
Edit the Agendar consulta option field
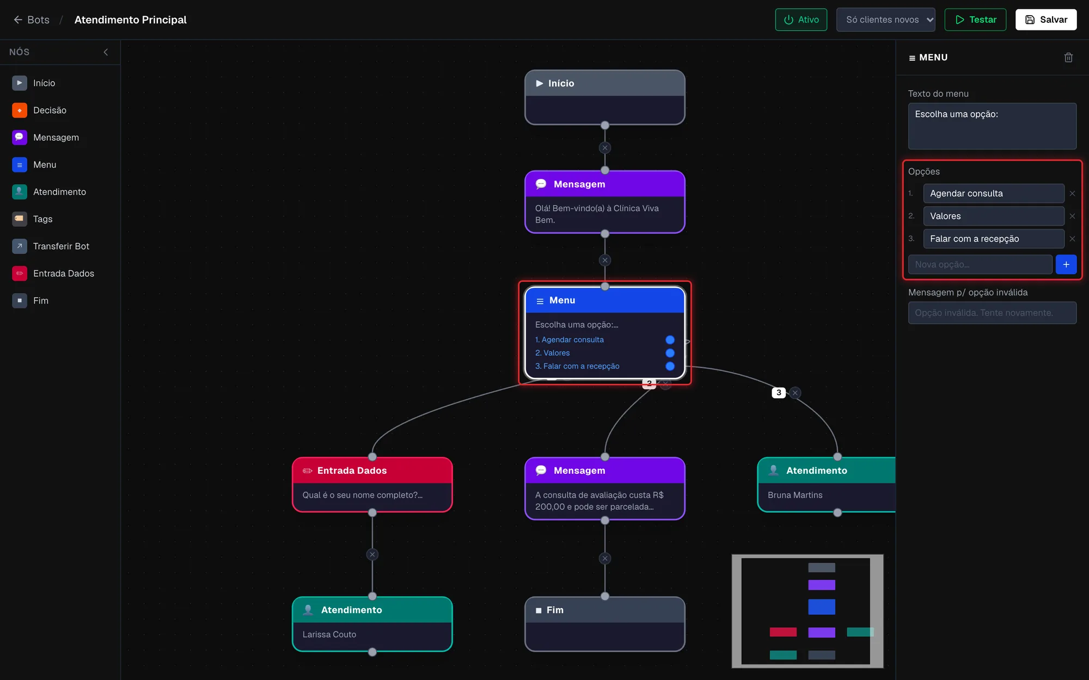click(x=994, y=194)
